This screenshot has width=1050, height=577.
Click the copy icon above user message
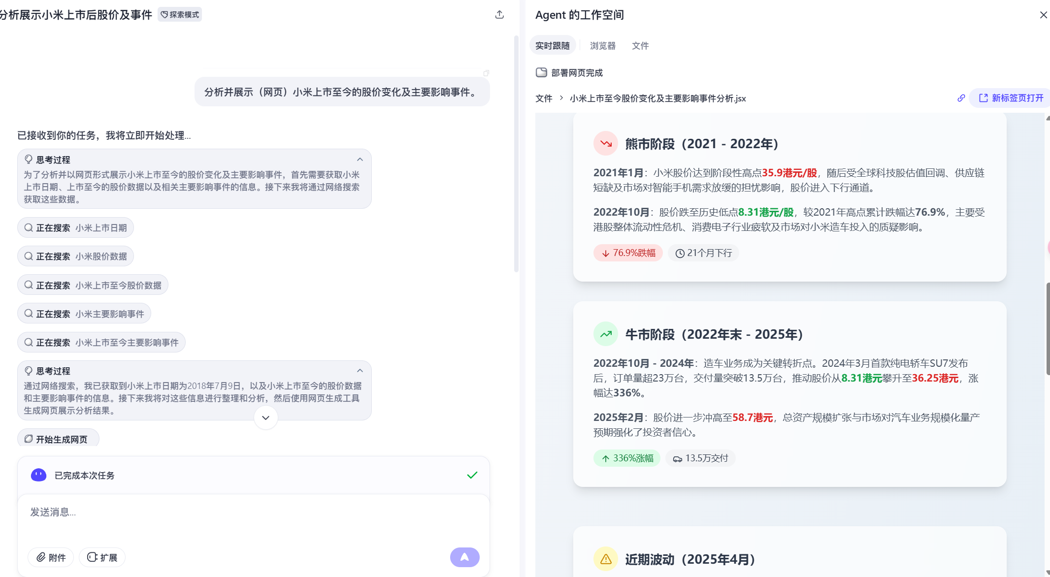(486, 73)
